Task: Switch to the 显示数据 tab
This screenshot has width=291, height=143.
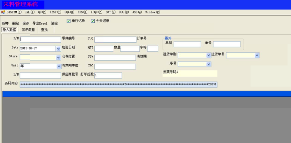Action: (x=28, y=30)
